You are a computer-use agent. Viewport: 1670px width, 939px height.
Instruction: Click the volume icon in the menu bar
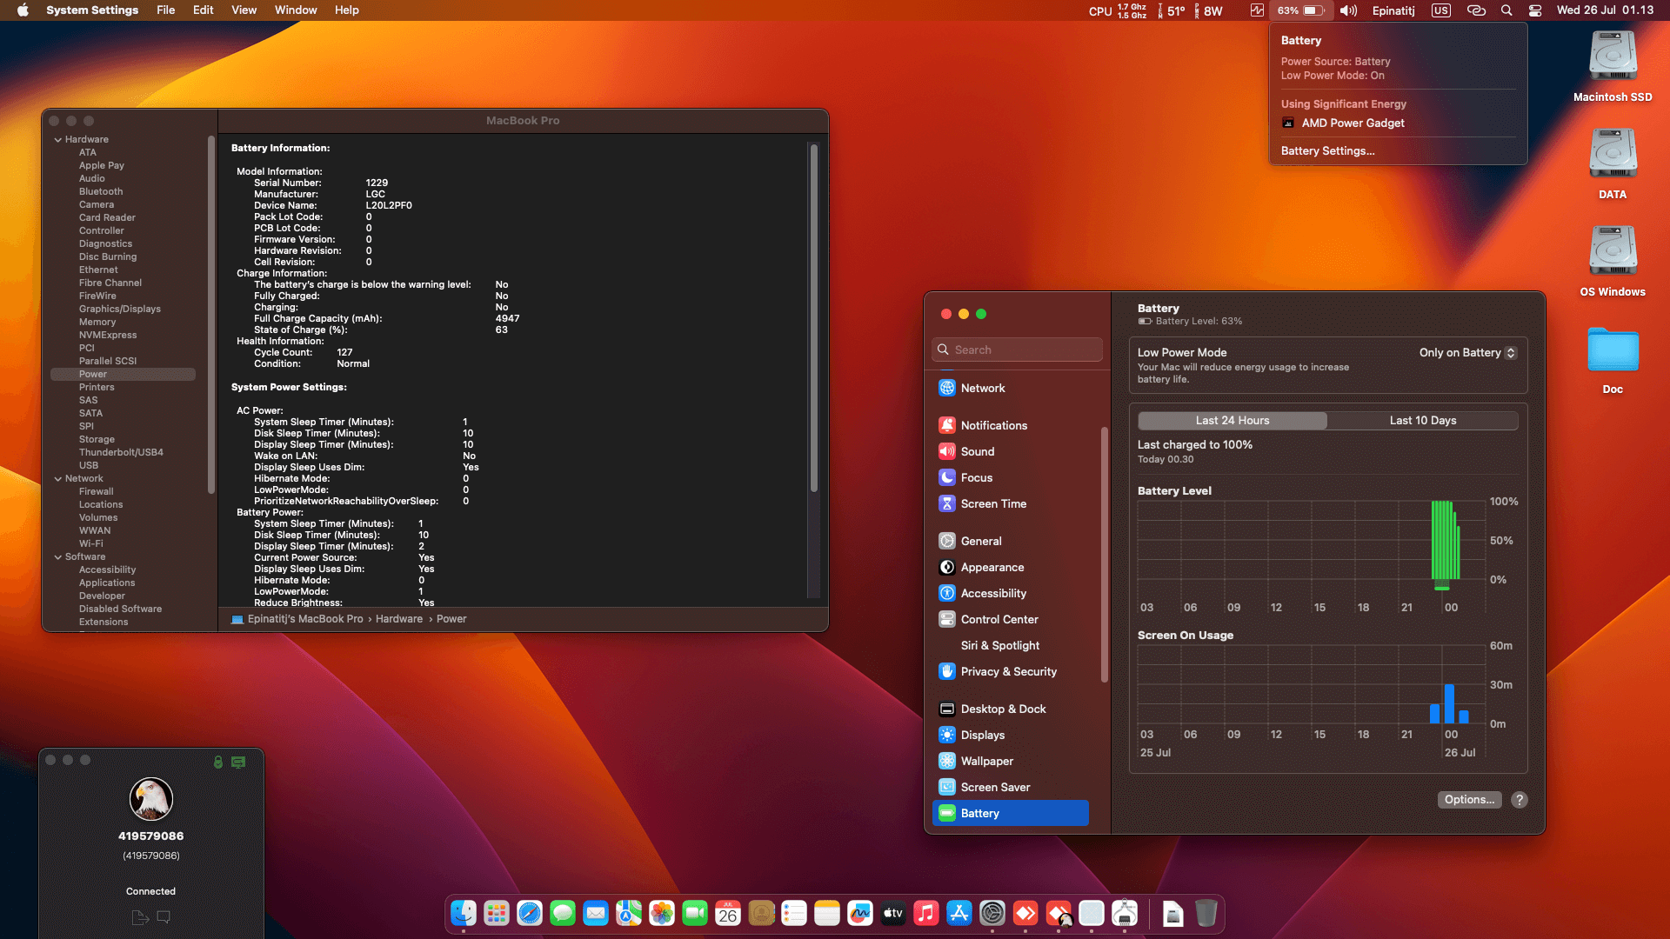coord(1347,10)
